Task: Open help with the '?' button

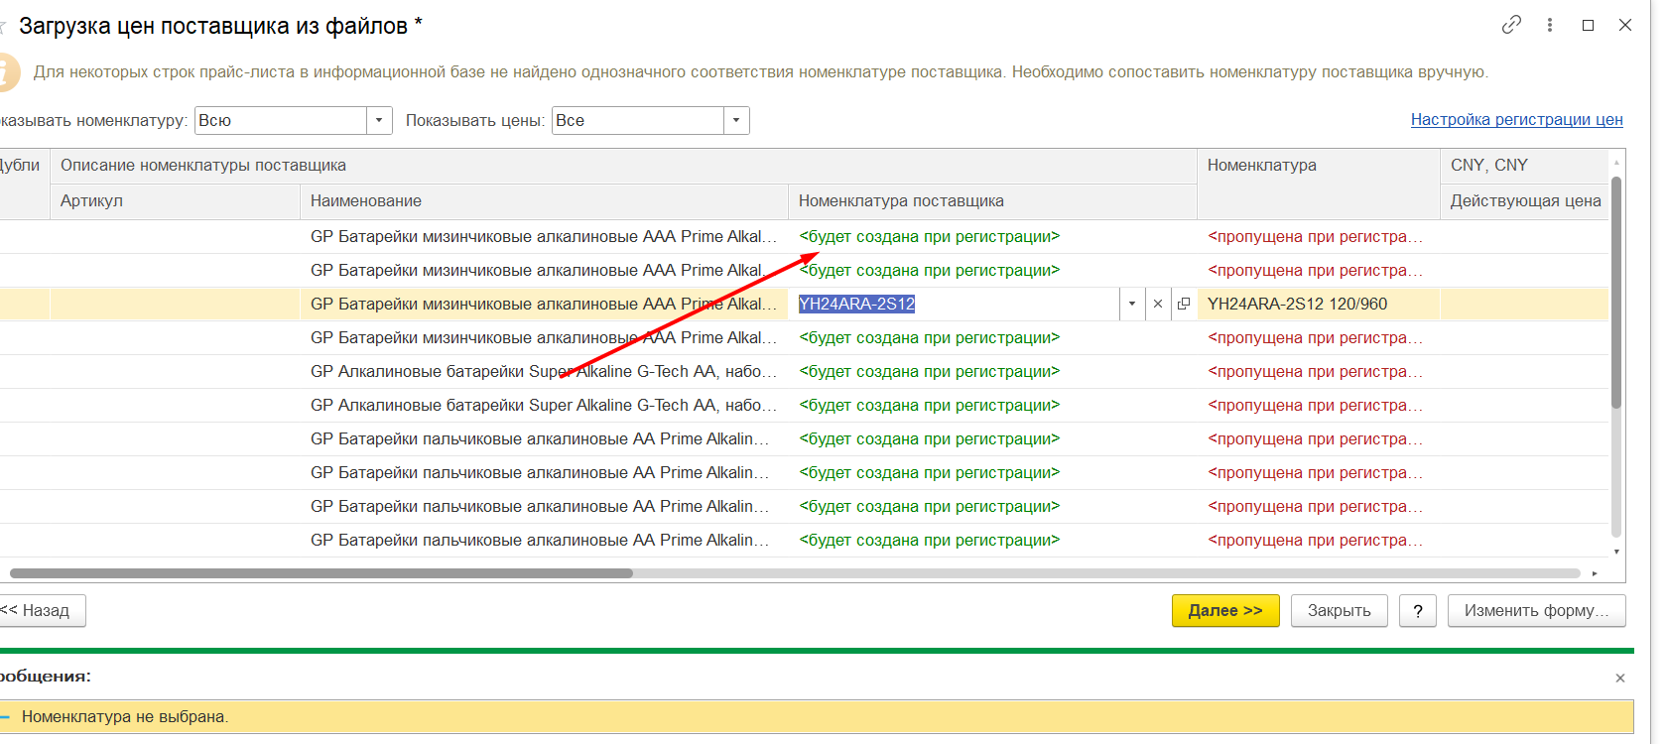Action: 1418,611
